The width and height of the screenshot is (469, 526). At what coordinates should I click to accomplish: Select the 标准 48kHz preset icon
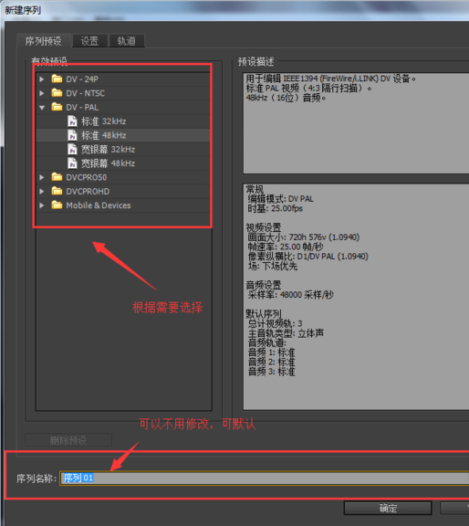pyautogui.click(x=72, y=135)
